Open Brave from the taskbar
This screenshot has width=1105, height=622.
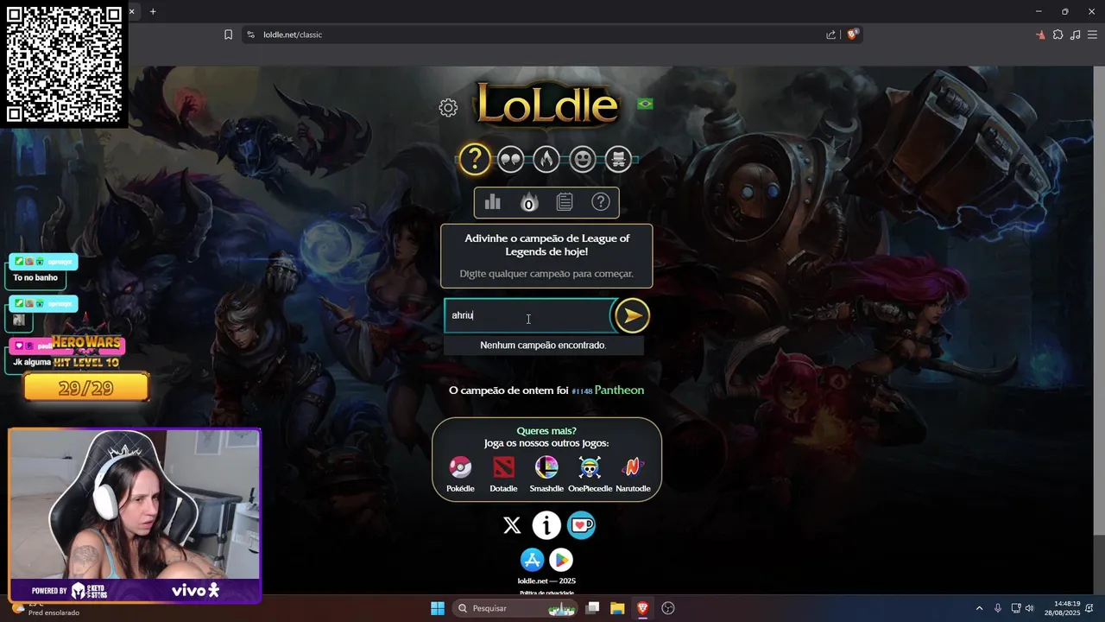point(642,608)
